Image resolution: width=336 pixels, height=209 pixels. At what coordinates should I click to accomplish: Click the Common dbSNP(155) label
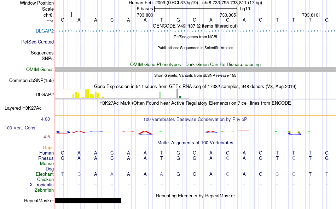tap(31, 80)
